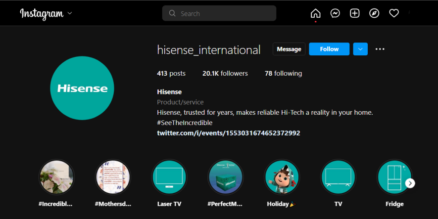Open the Explore compass icon
This screenshot has width=438, height=219.
pos(374,13)
